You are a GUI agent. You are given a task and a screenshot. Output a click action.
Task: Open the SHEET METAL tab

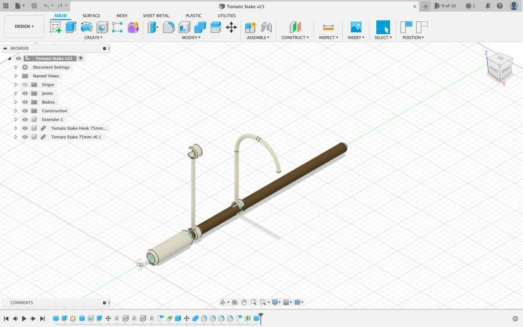[x=156, y=15]
